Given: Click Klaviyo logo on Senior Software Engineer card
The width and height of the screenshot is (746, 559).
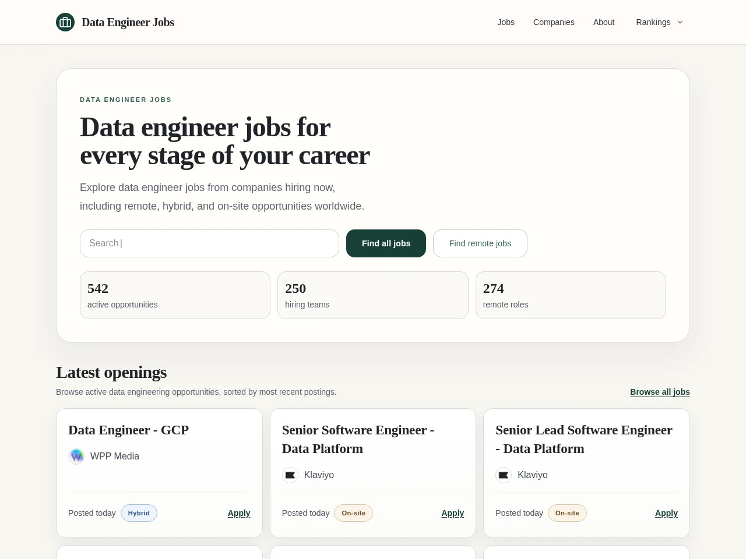Looking at the screenshot, I should (x=290, y=475).
